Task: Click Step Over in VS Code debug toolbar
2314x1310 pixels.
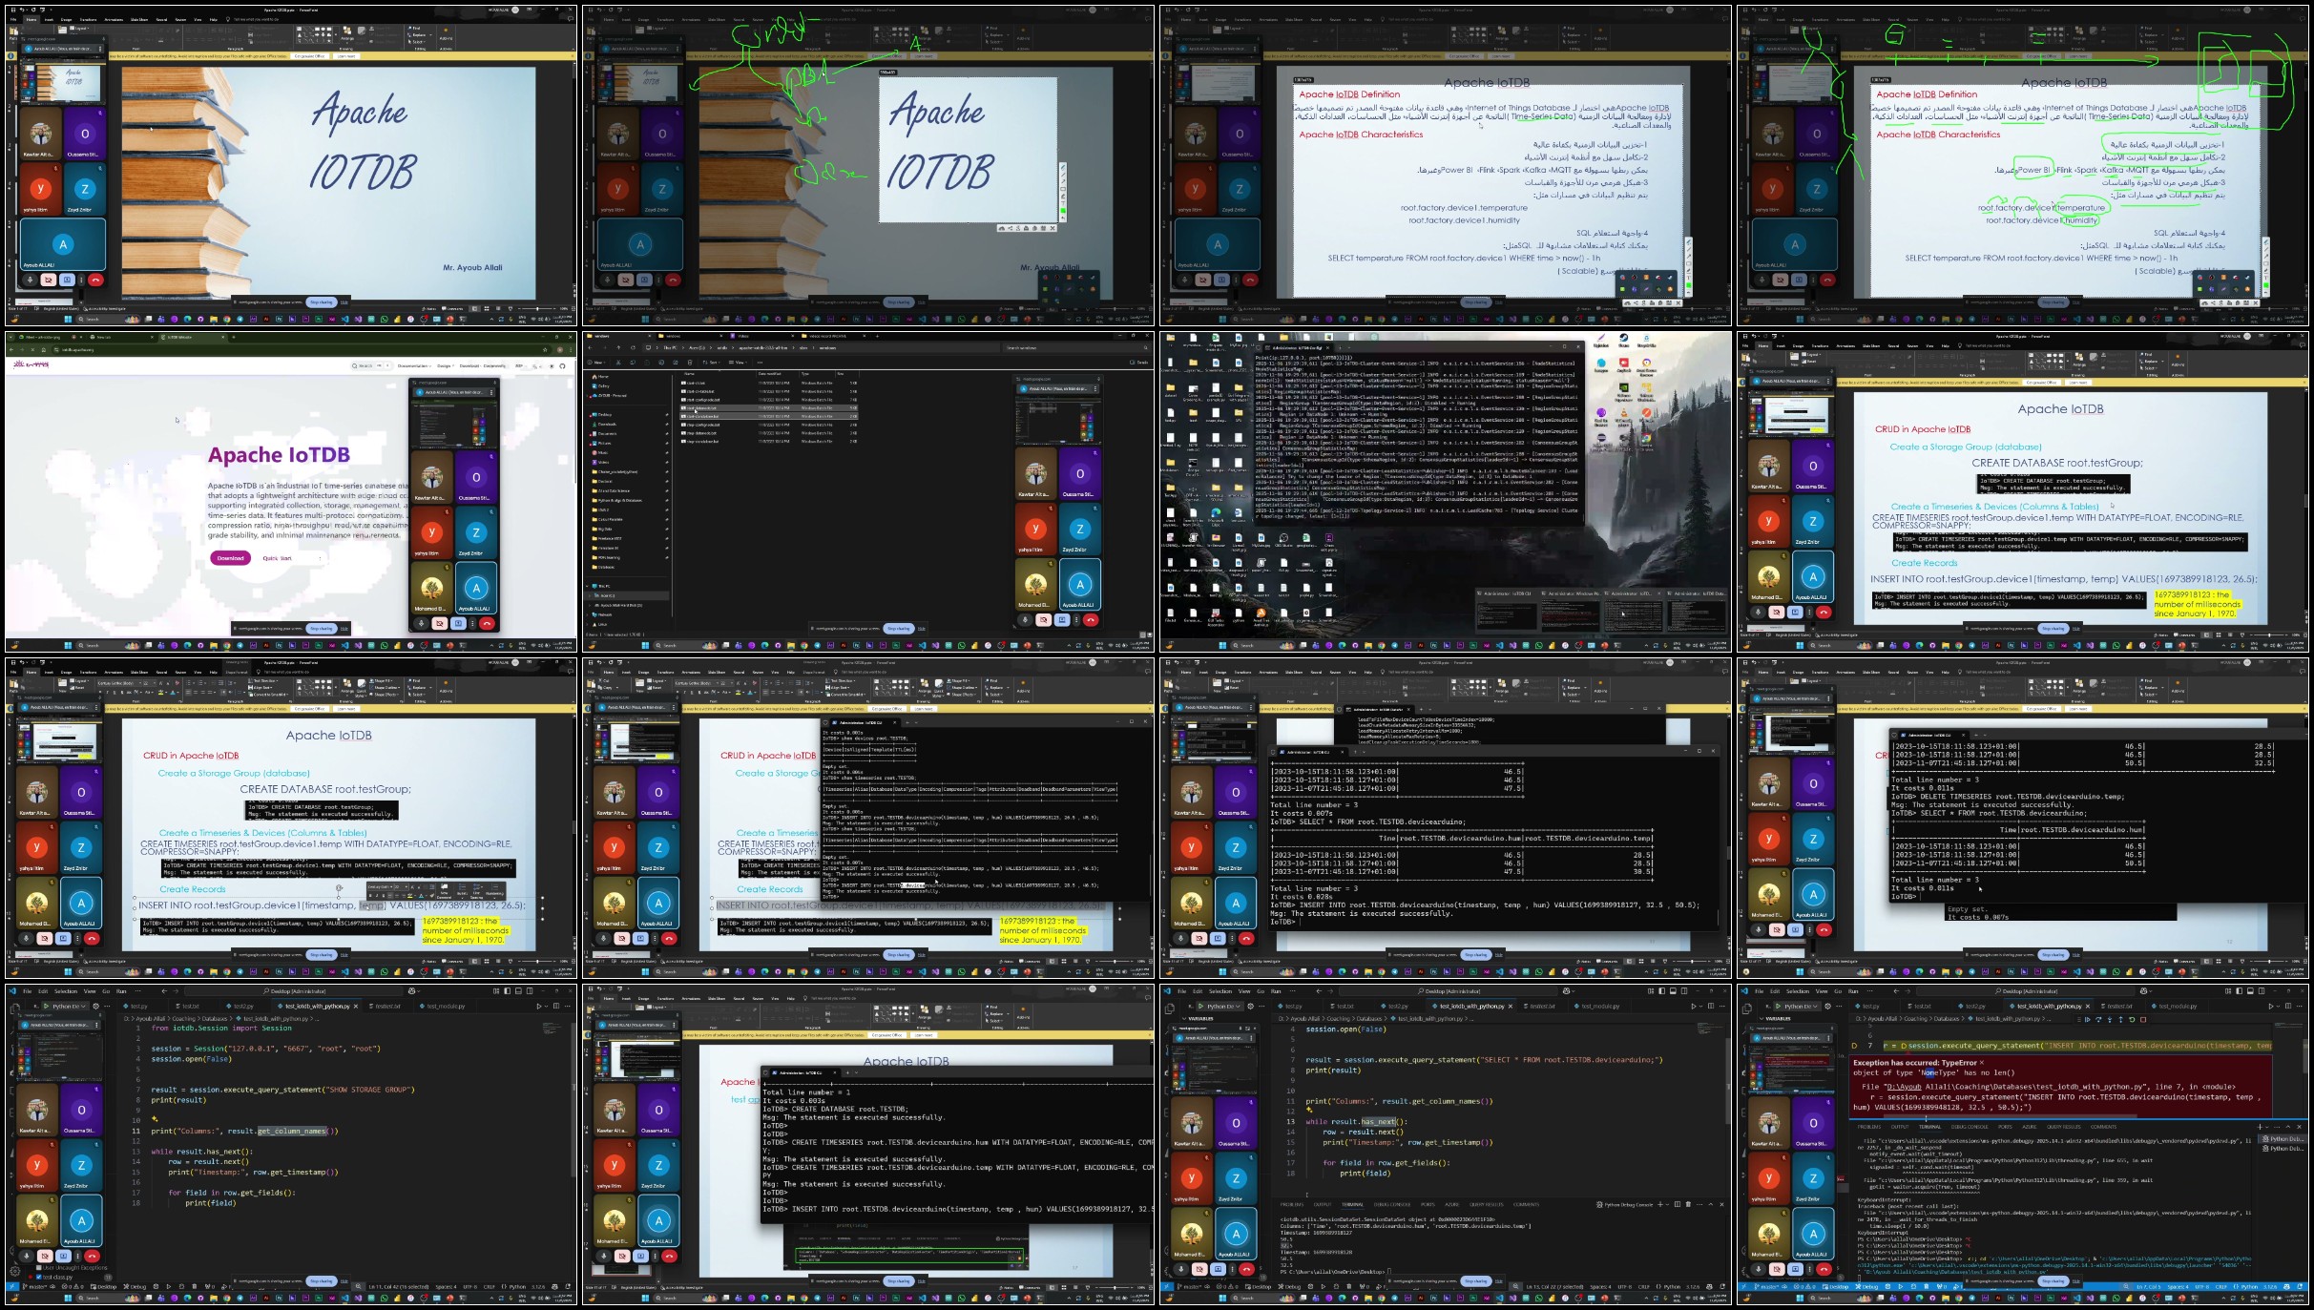Action: [2098, 1019]
